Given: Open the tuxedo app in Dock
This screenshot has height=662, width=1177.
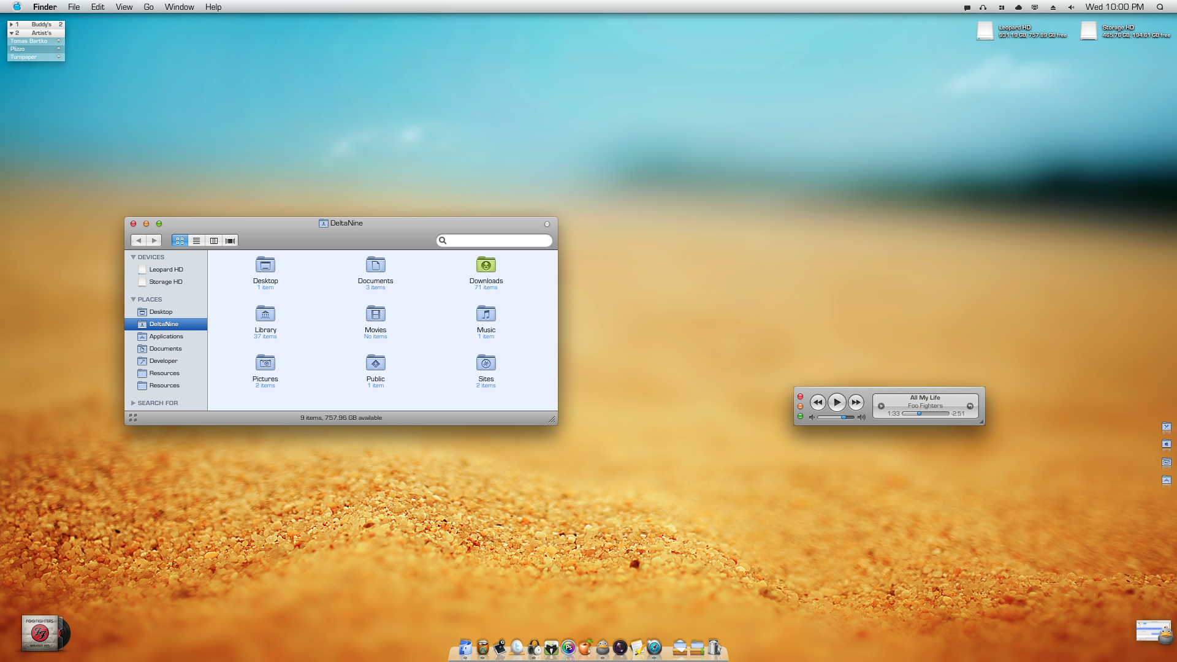Looking at the screenshot, I should (551, 647).
